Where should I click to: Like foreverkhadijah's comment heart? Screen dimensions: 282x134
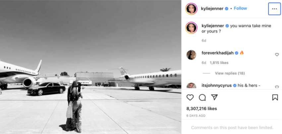click(x=277, y=55)
